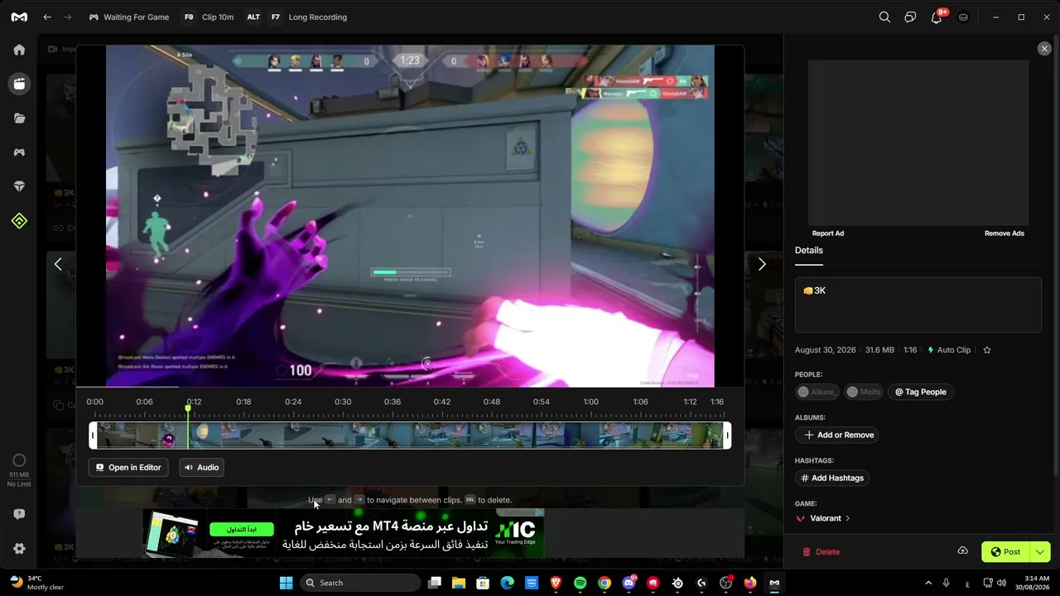Click Add Hashtags
Image resolution: width=1060 pixels, height=596 pixels.
pos(832,478)
